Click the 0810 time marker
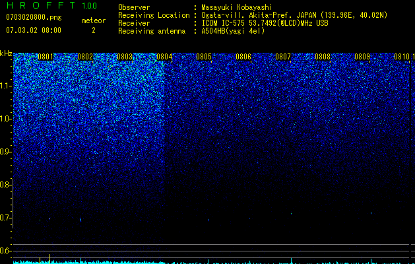The width and height of the screenshot is (415, 264). 402,57
